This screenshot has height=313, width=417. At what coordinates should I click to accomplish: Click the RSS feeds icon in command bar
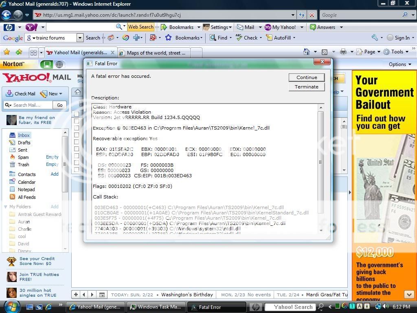[325, 52]
